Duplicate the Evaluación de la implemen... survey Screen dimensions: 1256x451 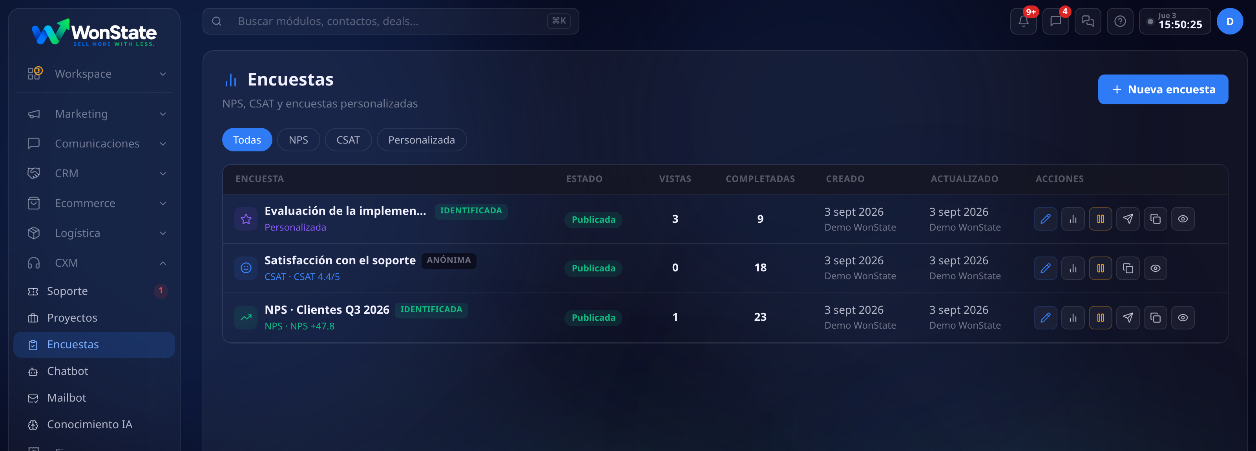coord(1156,219)
